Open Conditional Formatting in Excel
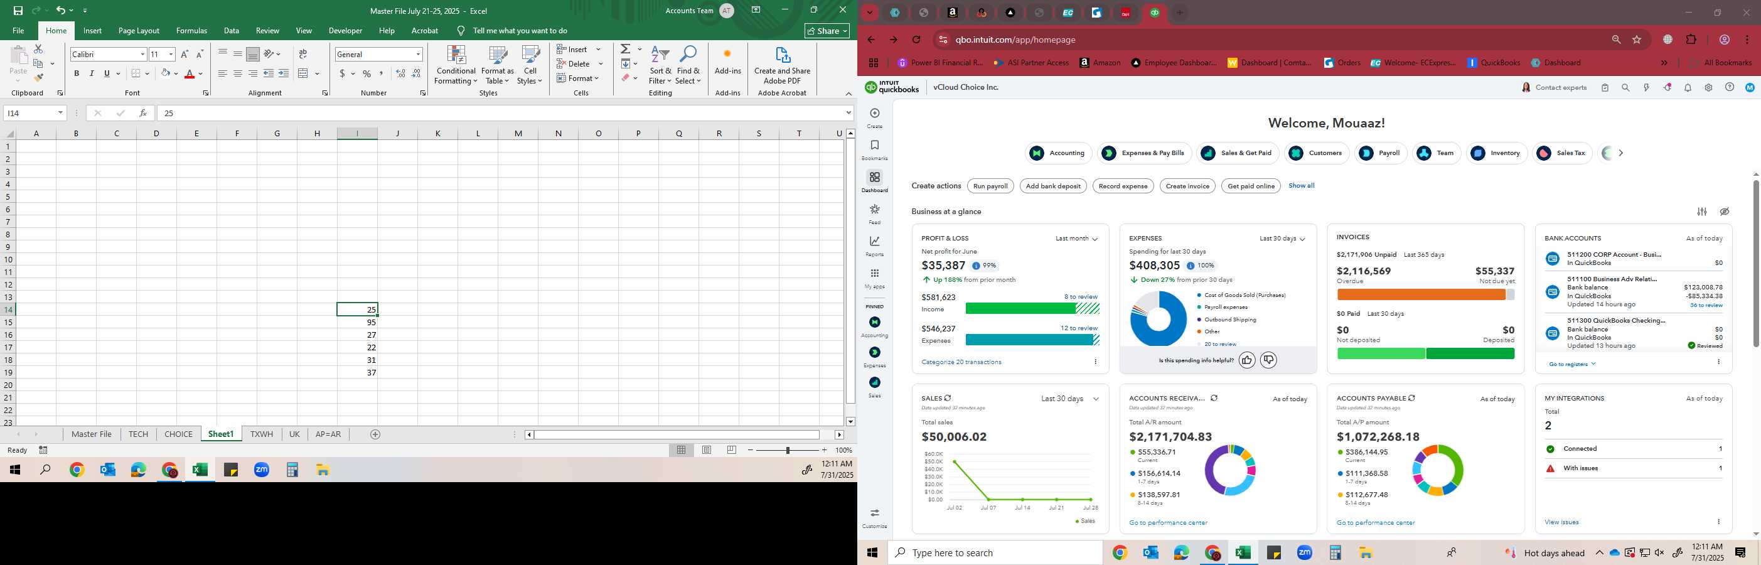 (456, 66)
